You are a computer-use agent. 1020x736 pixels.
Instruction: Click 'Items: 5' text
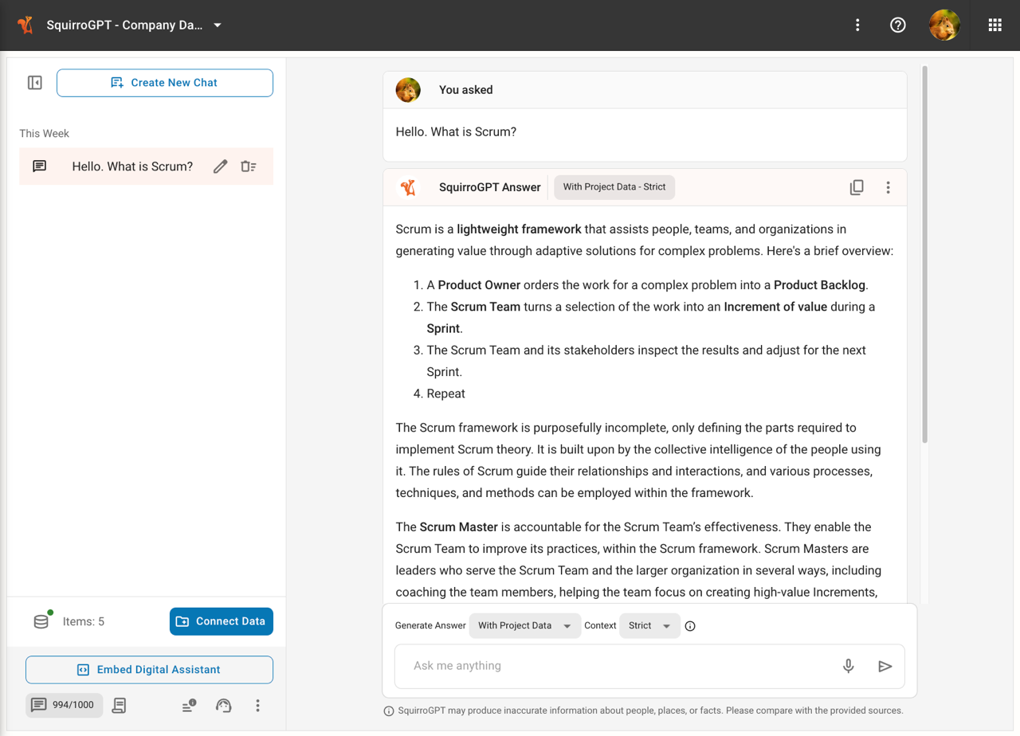pyautogui.click(x=84, y=621)
